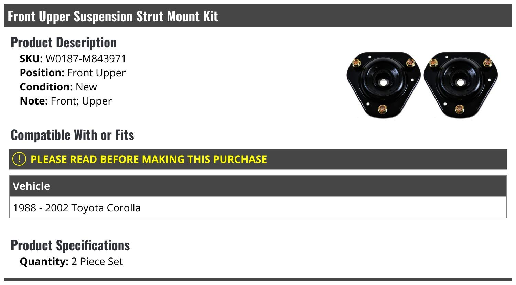
Task: Click the PLEASE READ BEFORE MAKING THIS PURCHASE banner
Action: (x=258, y=159)
